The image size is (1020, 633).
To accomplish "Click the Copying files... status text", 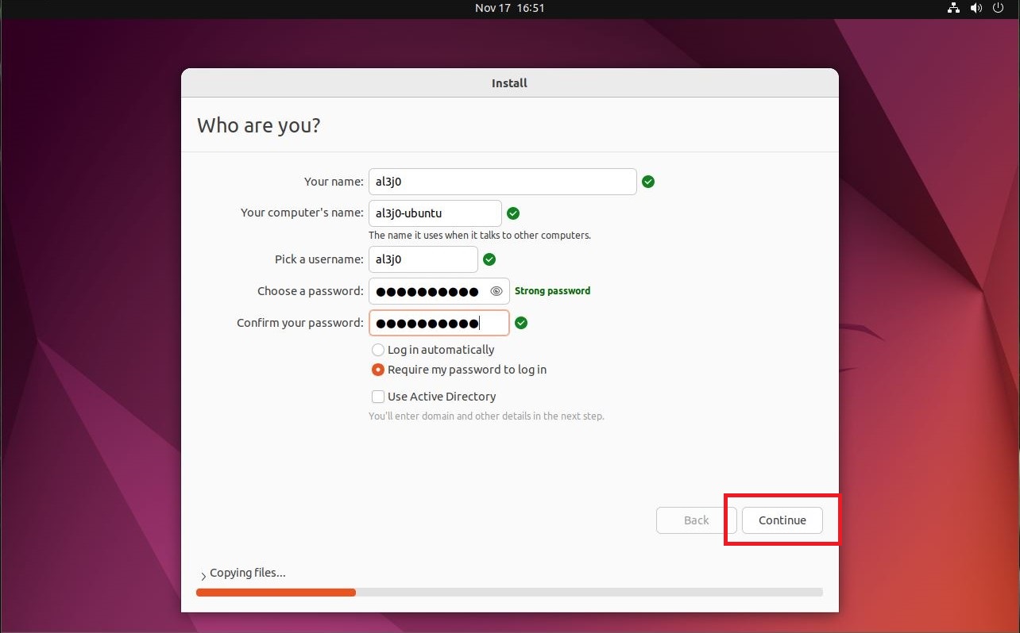I will [248, 573].
